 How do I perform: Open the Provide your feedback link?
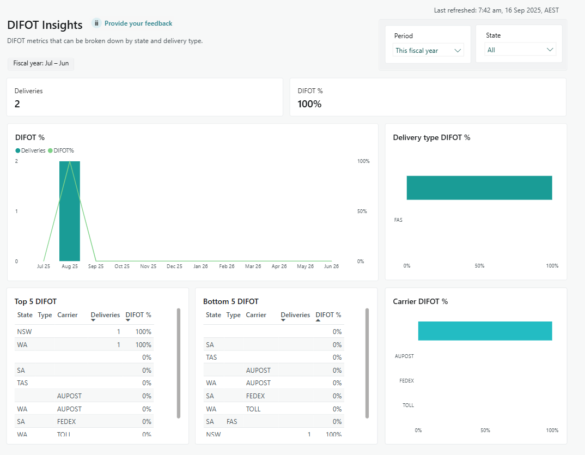click(138, 23)
